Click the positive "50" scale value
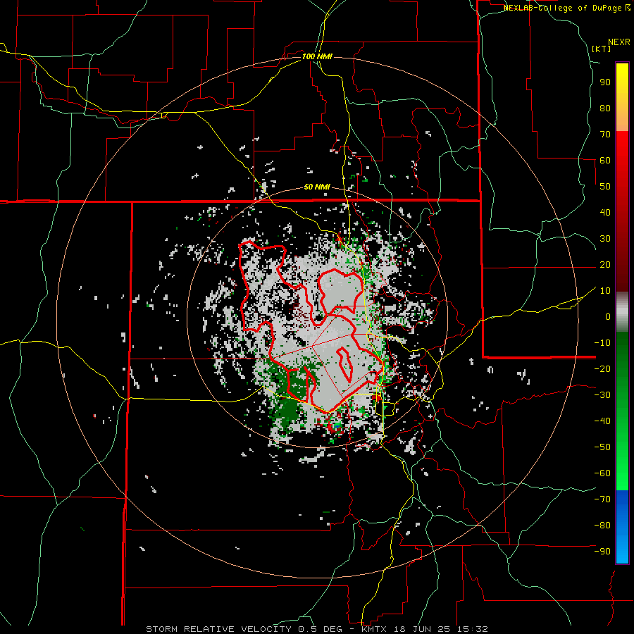Viewport: 634px width, 634px height. pos(605,187)
